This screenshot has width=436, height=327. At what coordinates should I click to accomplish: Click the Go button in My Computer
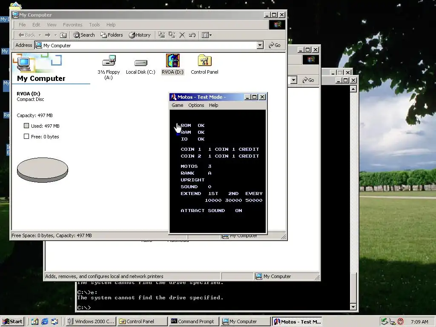pos(275,45)
